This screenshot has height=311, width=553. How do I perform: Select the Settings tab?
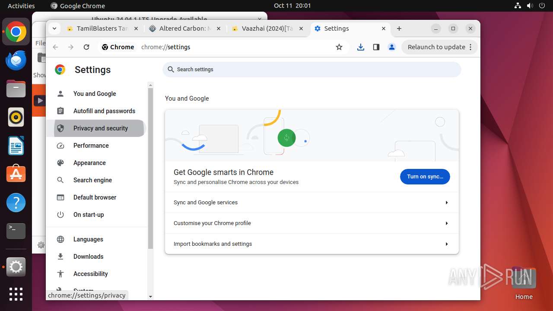tap(350, 29)
